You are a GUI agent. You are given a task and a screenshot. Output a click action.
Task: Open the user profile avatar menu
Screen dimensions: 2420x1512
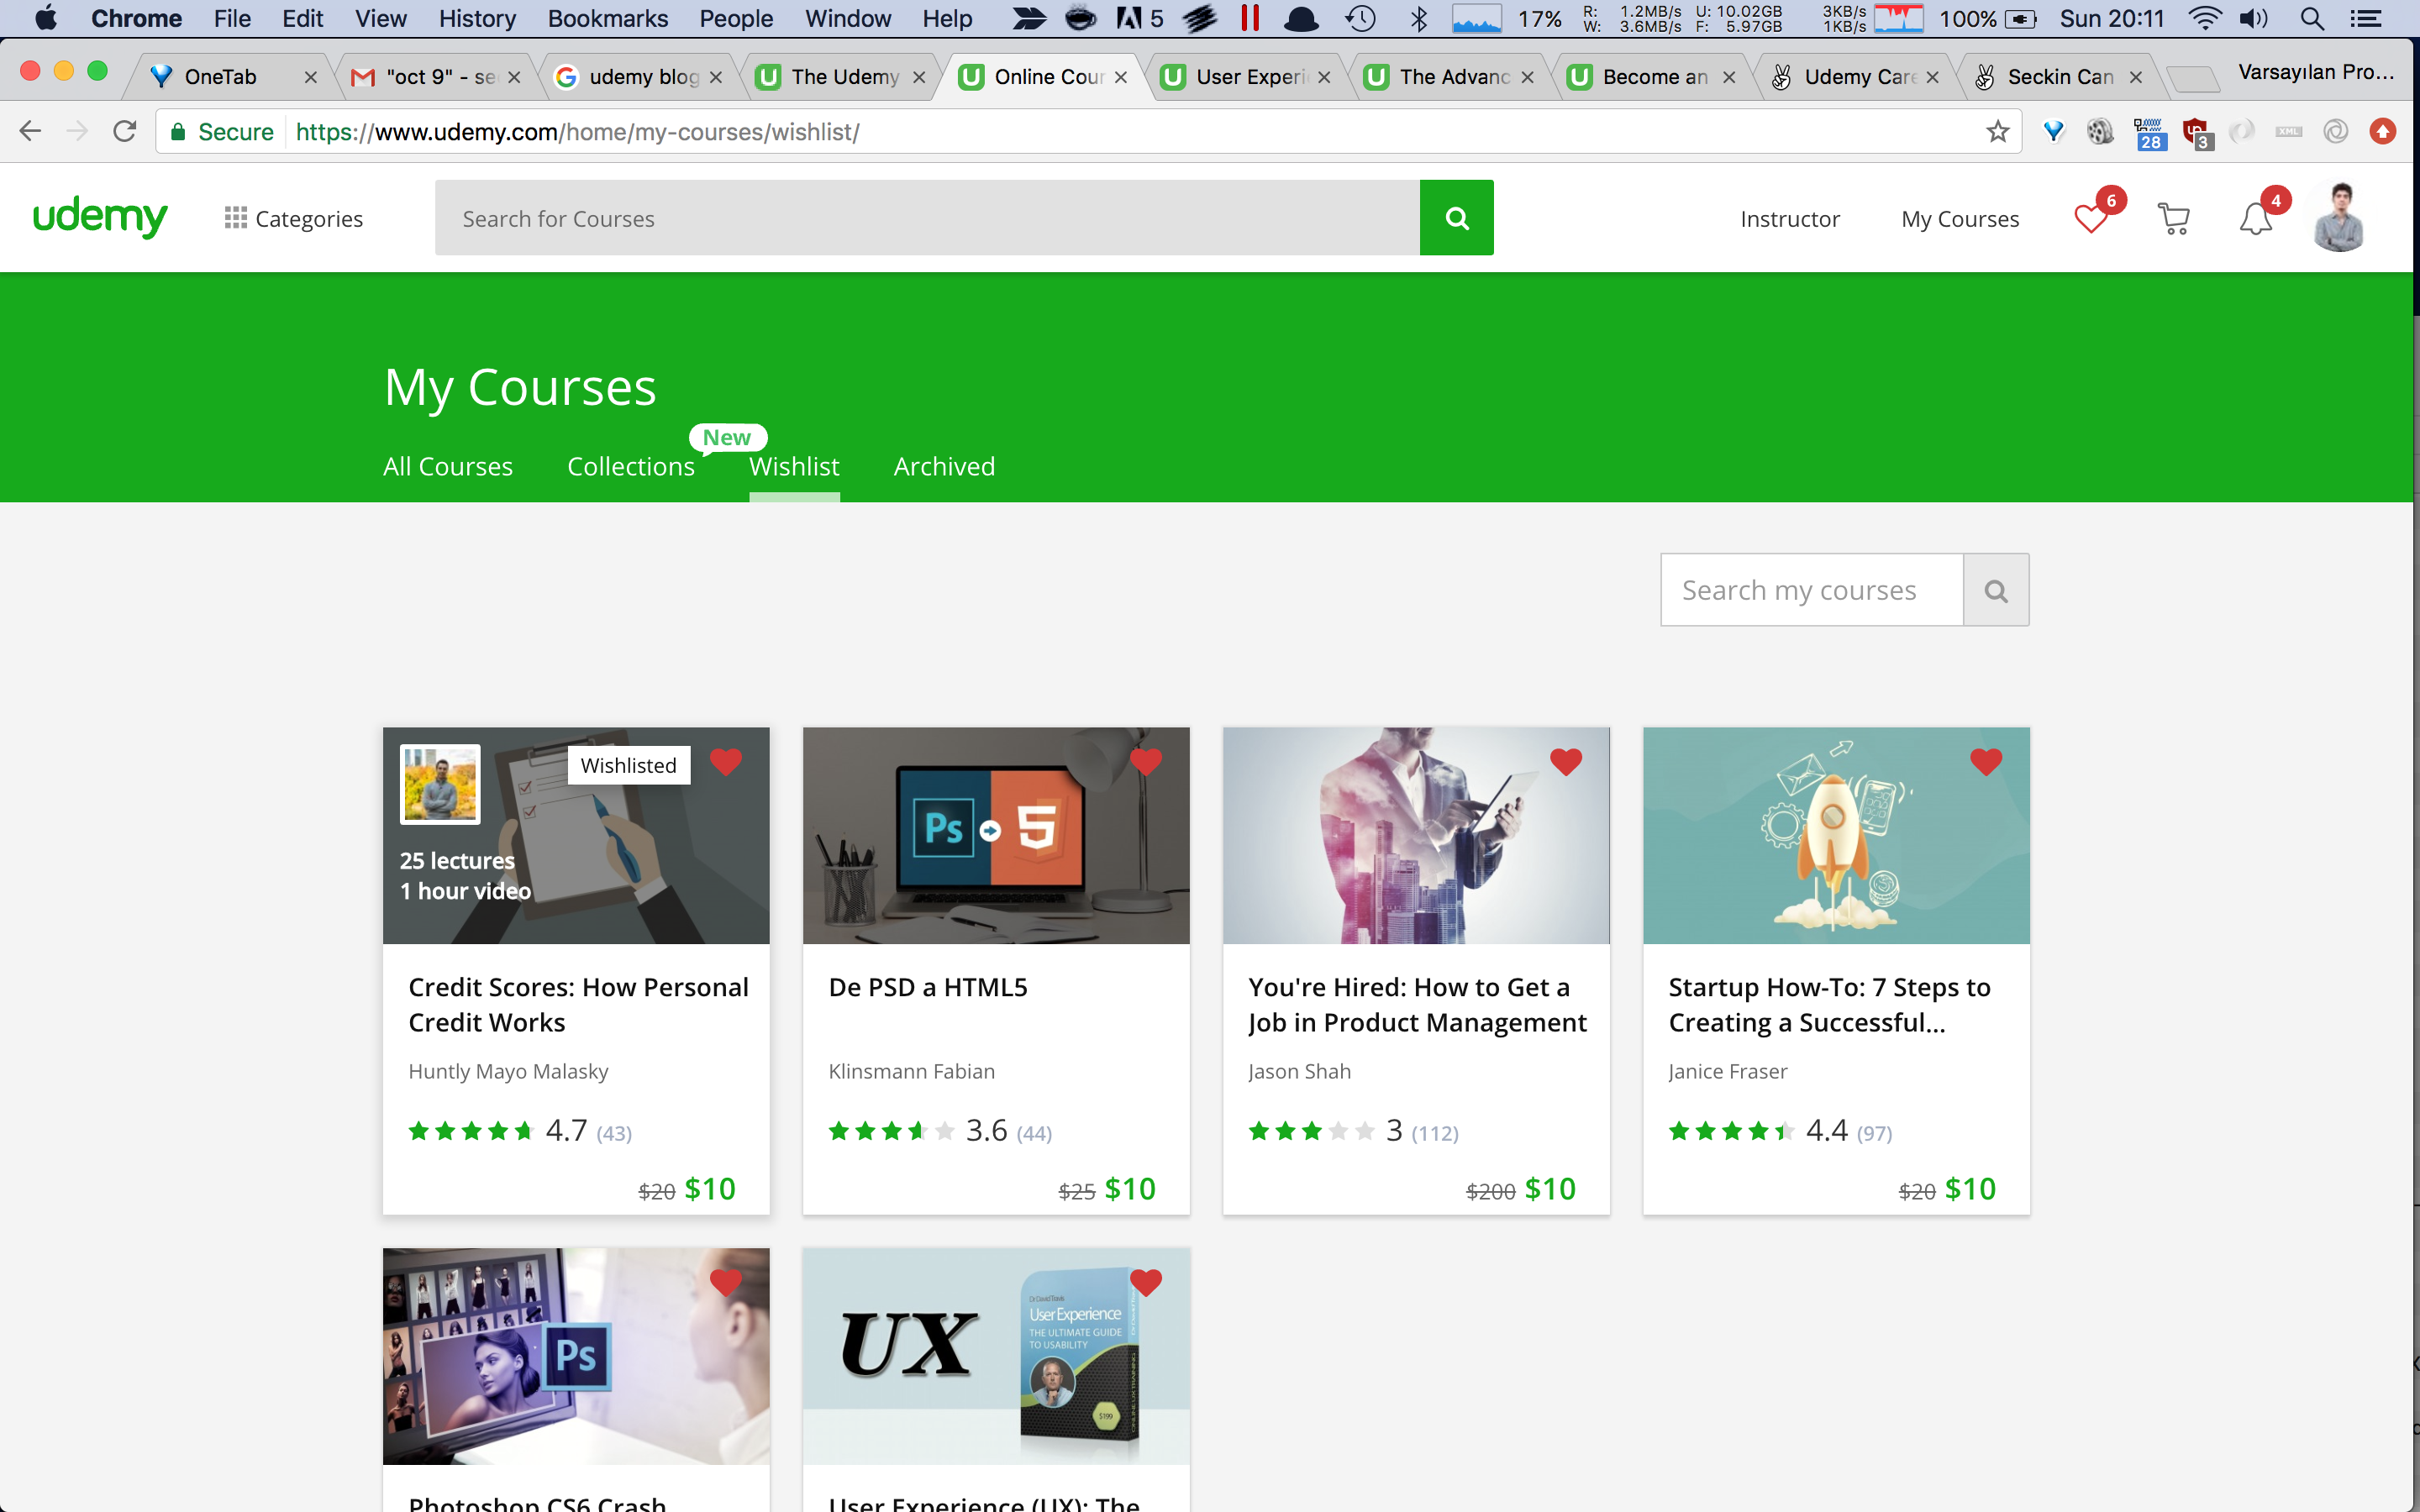point(2338,218)
